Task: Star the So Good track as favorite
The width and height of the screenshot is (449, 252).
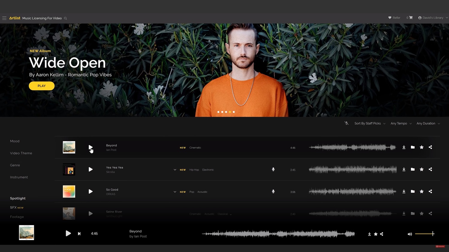Action: coord(421,191)
